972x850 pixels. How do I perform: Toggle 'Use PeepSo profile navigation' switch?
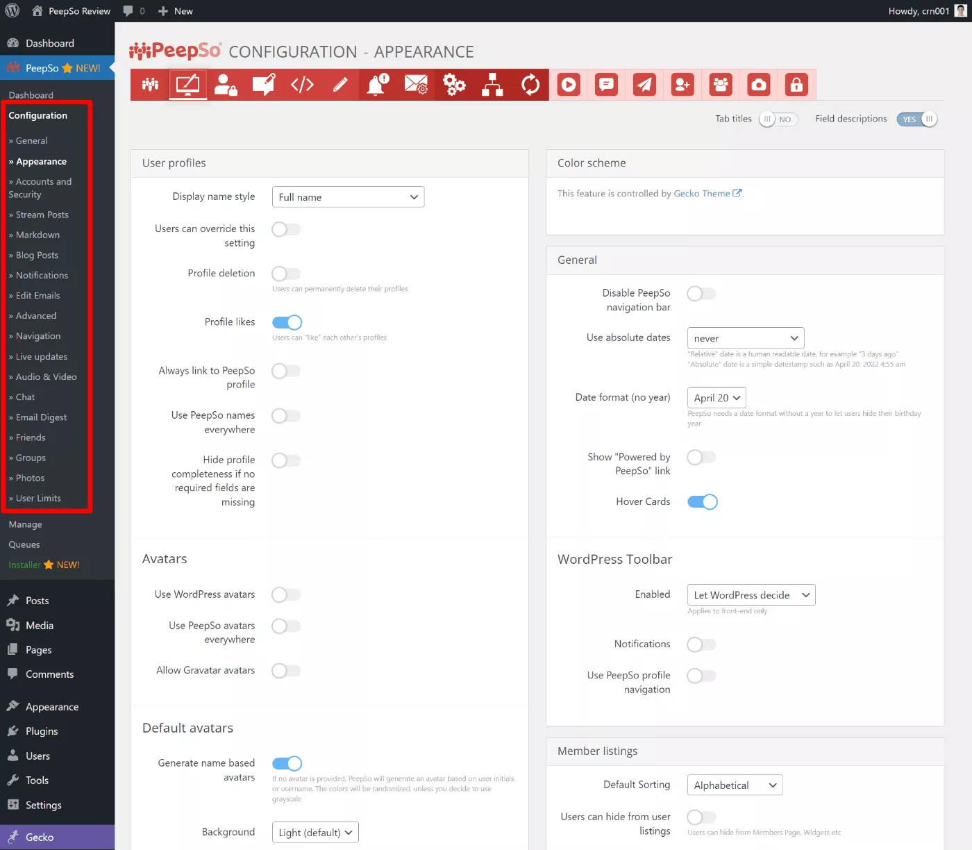tap(701, 676)
